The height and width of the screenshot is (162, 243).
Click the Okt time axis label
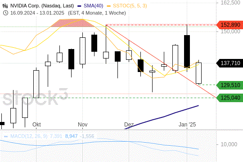click(36, 125)
